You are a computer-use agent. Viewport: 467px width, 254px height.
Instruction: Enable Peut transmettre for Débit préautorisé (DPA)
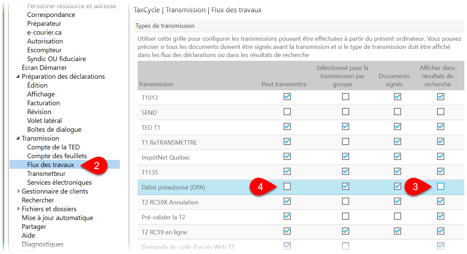coord(287,186)
